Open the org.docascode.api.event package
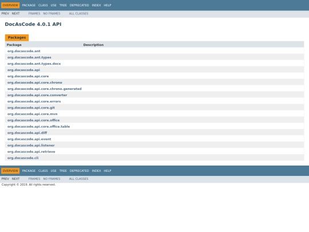309x232 pixels. (29, 139)
